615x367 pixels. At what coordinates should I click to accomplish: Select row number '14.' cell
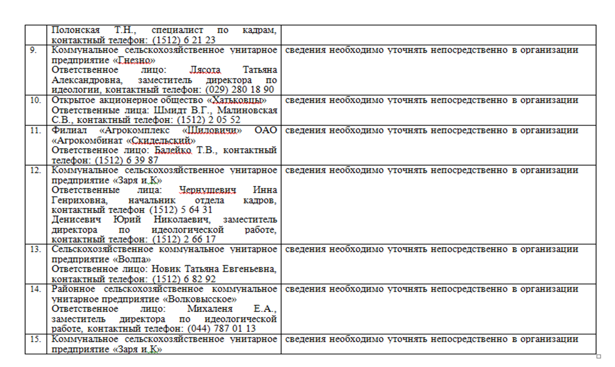(36, 309)
